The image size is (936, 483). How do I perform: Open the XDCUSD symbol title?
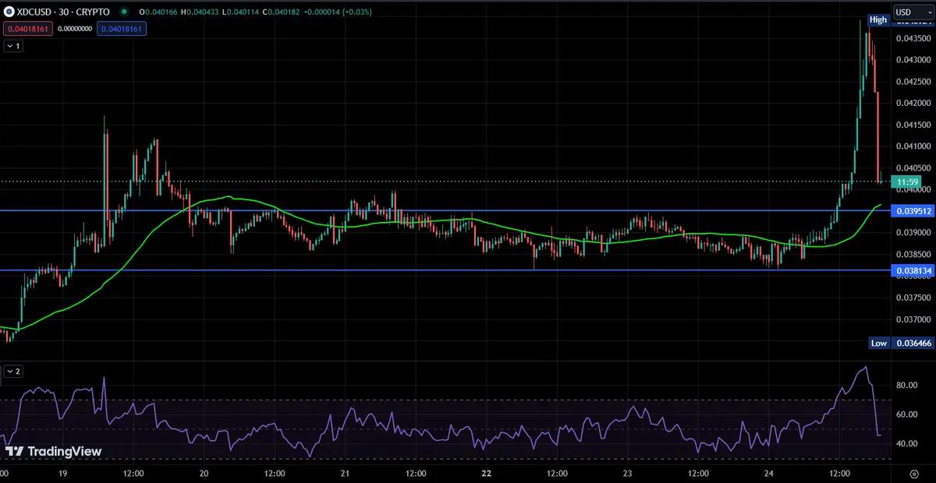point(65,12)
